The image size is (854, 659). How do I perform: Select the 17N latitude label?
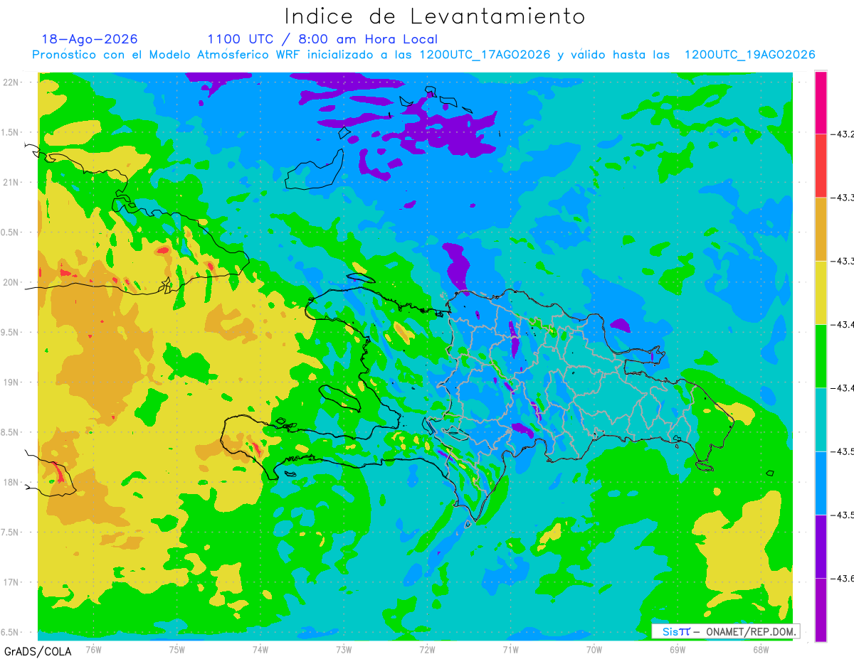pos(11,582)
